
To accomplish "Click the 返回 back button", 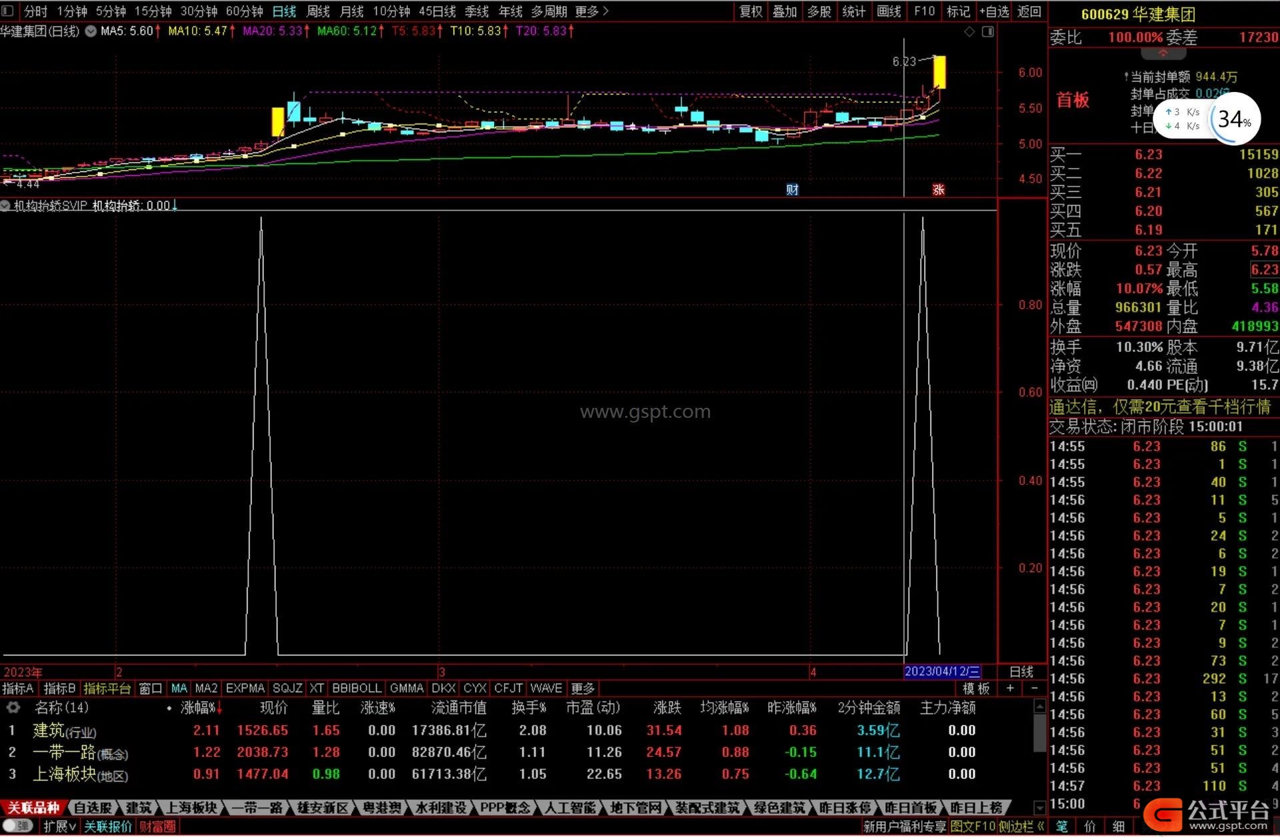I will 1029,11.
